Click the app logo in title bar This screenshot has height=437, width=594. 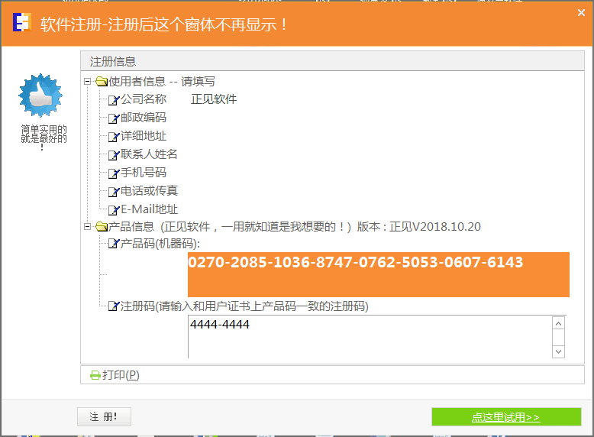(x=21, y=23)
